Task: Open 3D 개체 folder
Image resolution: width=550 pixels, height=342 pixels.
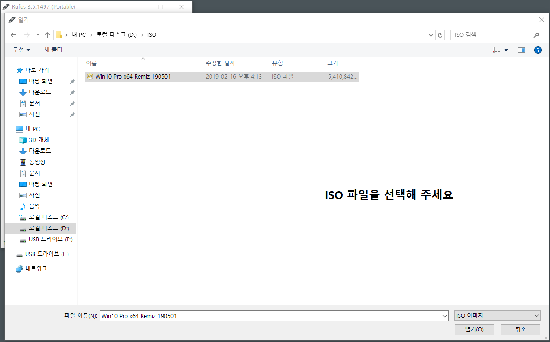Action: [39, 140]
